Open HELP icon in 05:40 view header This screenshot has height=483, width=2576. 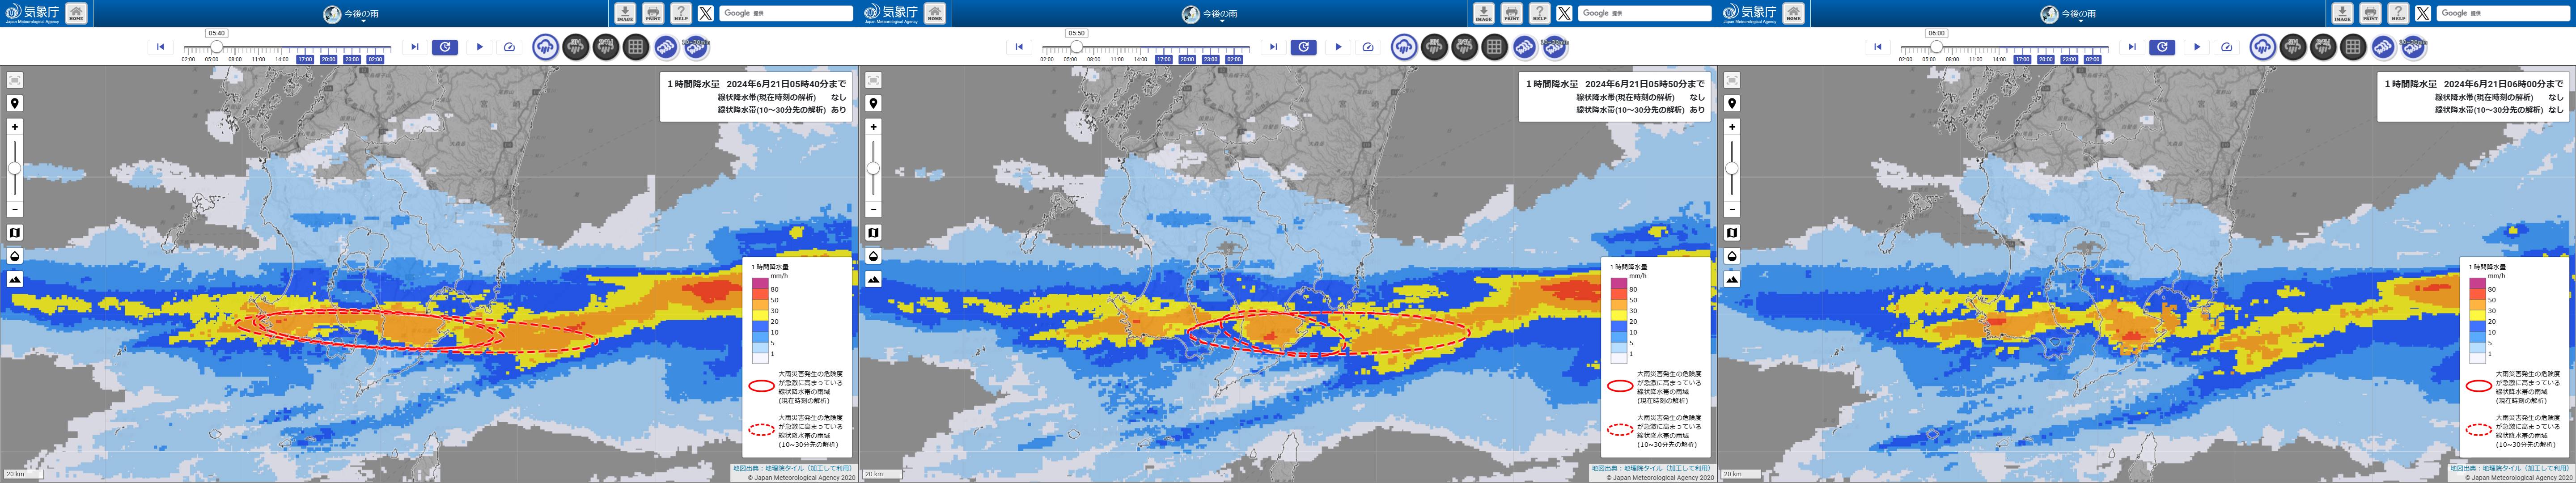pos(681,13)
